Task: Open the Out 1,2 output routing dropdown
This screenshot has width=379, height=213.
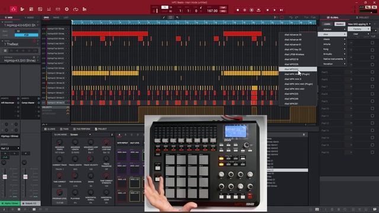Action: (10, 149)
